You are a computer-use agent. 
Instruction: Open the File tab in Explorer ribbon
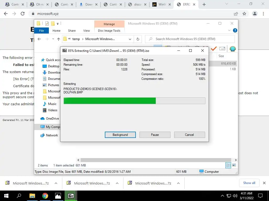click(x=42, y=31)
